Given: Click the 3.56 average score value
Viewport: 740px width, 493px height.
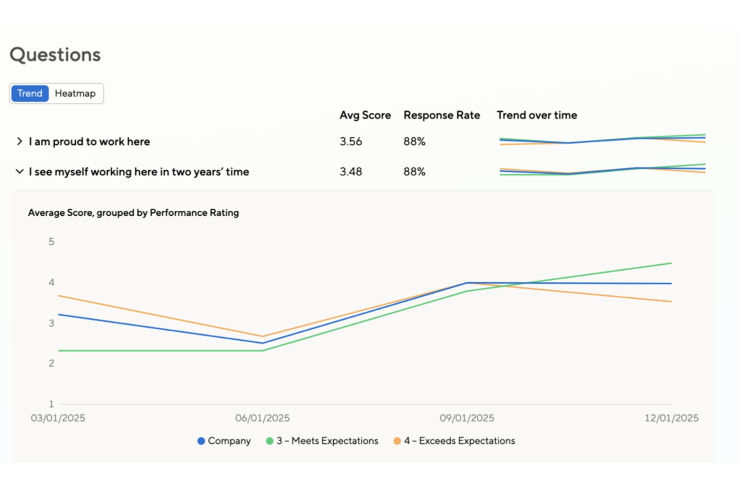Looking at the screenshot, I should click(351, 142).
